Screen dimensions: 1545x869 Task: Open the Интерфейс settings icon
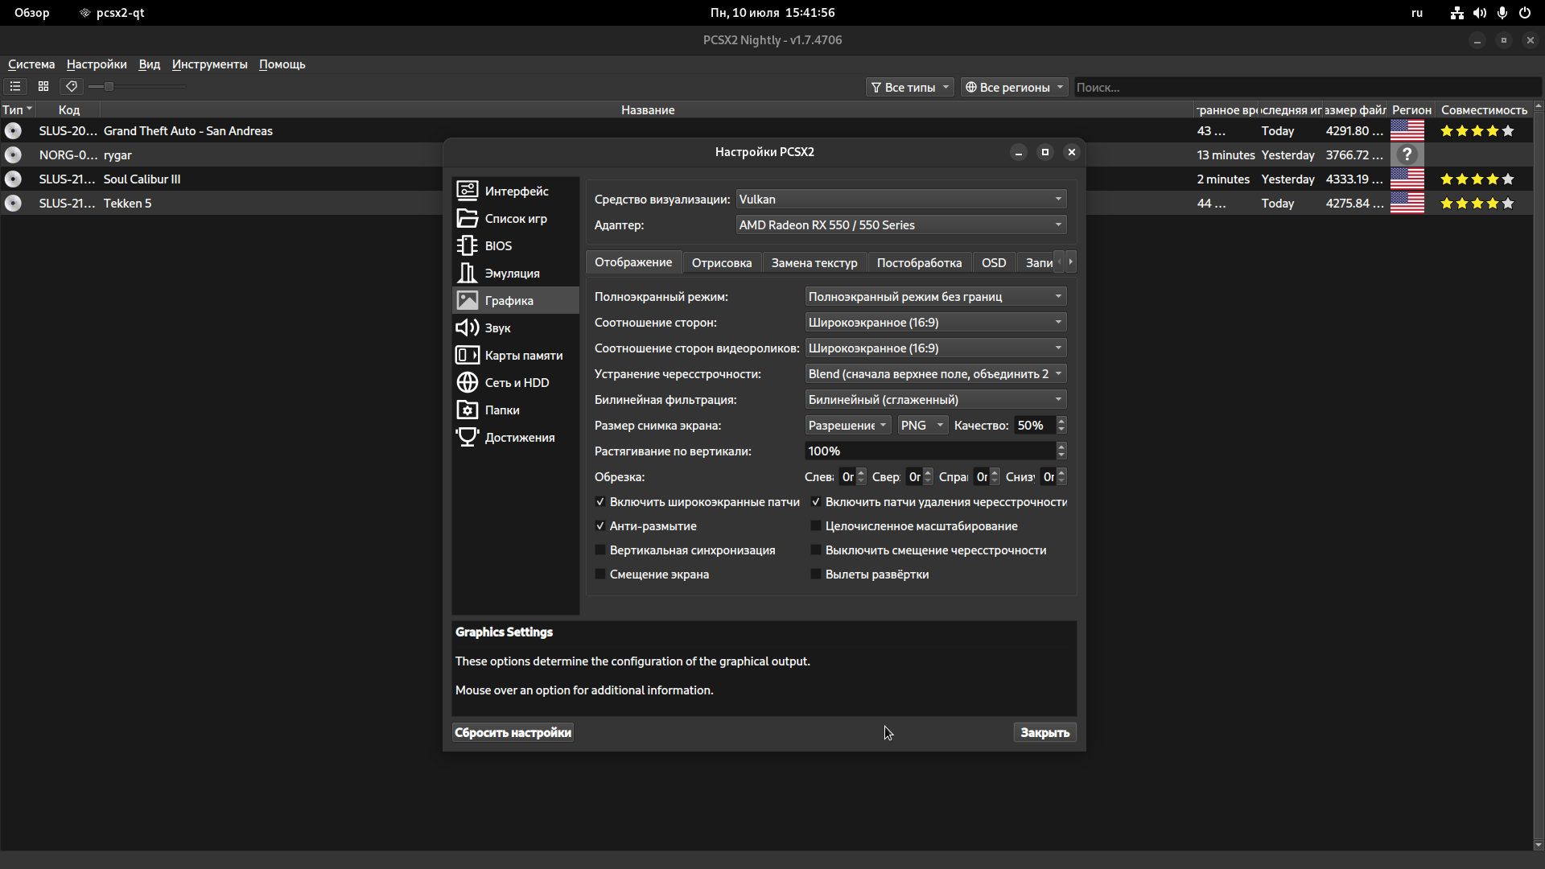[468, 191]
